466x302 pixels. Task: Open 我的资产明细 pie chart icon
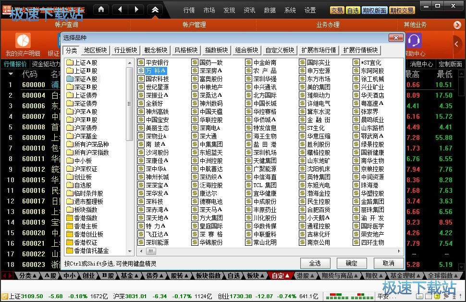[23, 41]
